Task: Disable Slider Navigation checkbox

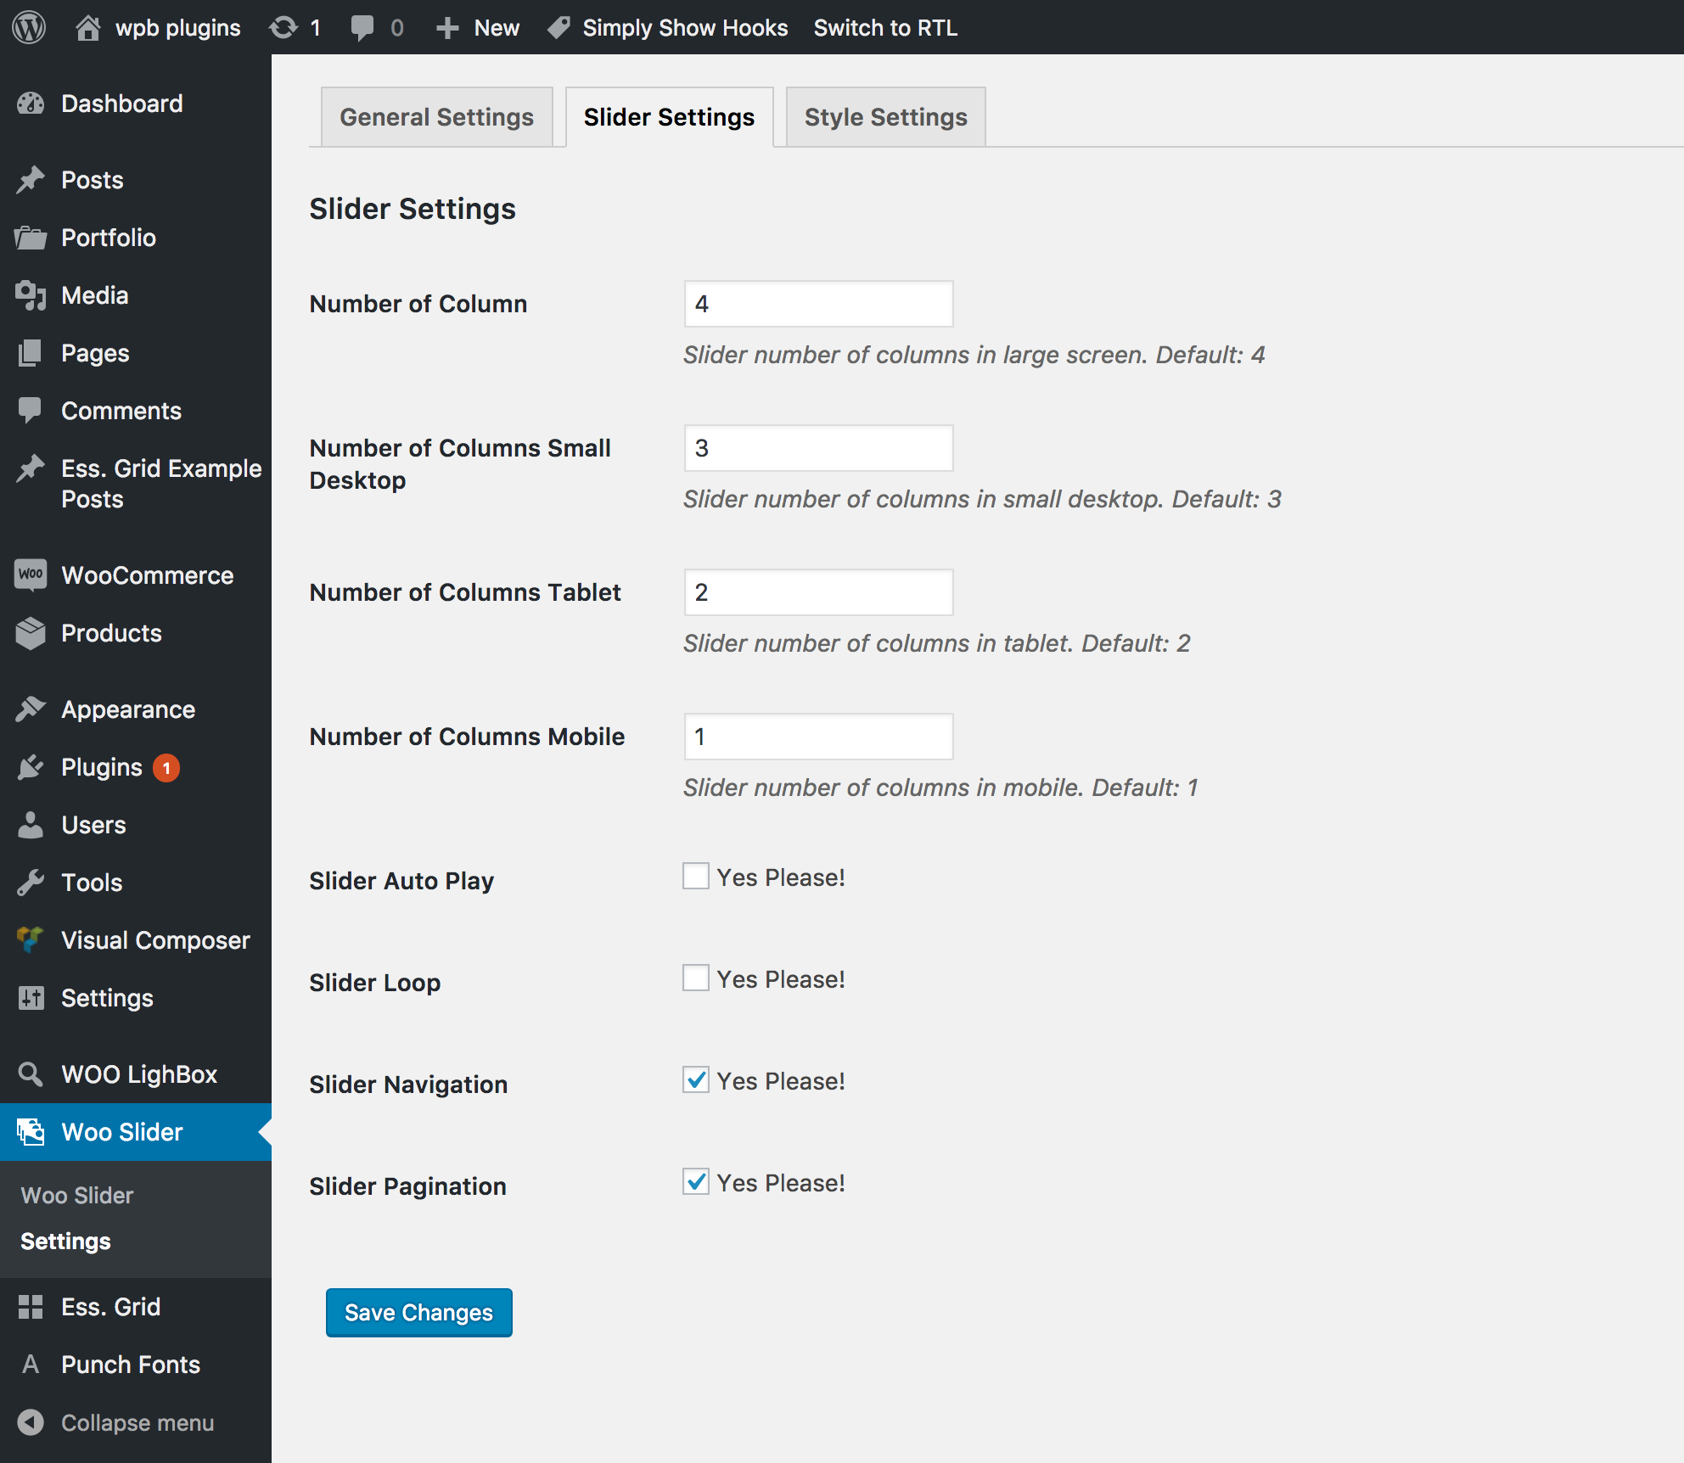Action: 694,1079
